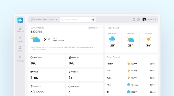This screenshot has width=174, height=96.
Task: Open Settings from the sidebar
Action: pos(20,58)
